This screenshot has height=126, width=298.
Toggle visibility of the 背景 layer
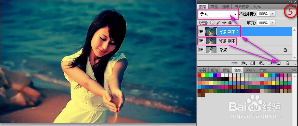click(201, 50)
